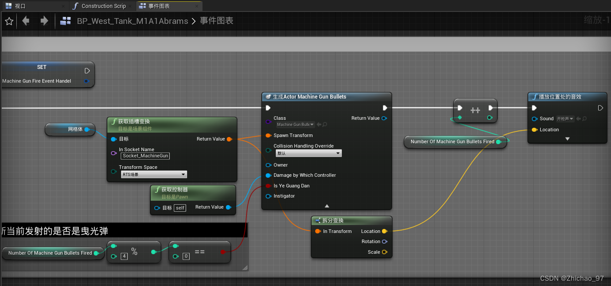This screenshot has height=286, width=611.
Task: Click Return Value pin of 获取插槽变换
Action: click(x=229, y=139)
